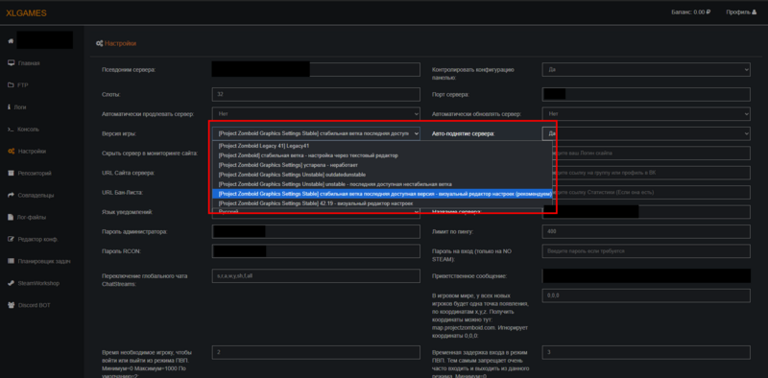
Task: Click PVP toggle time field with 2
Action: point(316,352)
